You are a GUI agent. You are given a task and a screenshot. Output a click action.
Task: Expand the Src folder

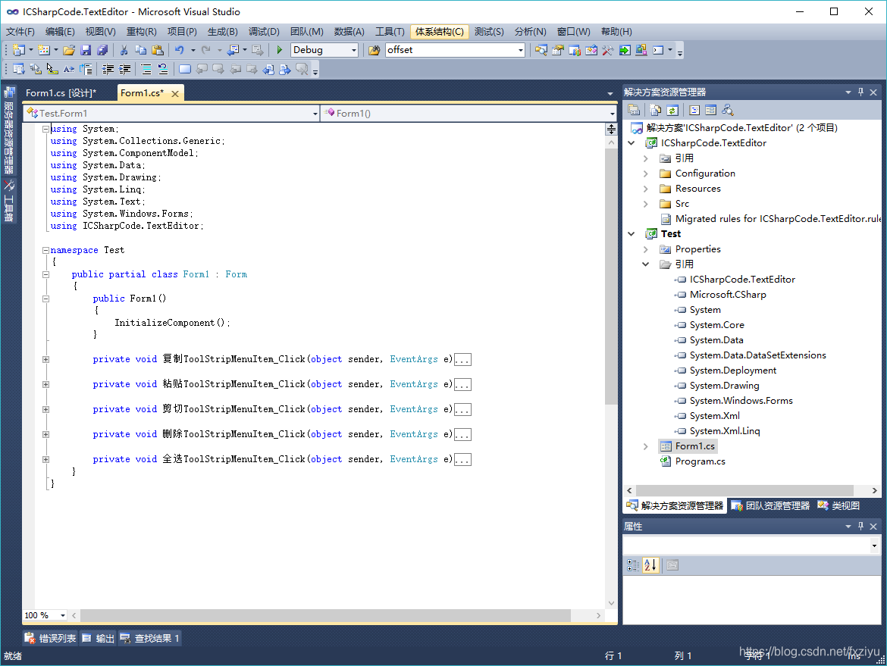point(646,204)
